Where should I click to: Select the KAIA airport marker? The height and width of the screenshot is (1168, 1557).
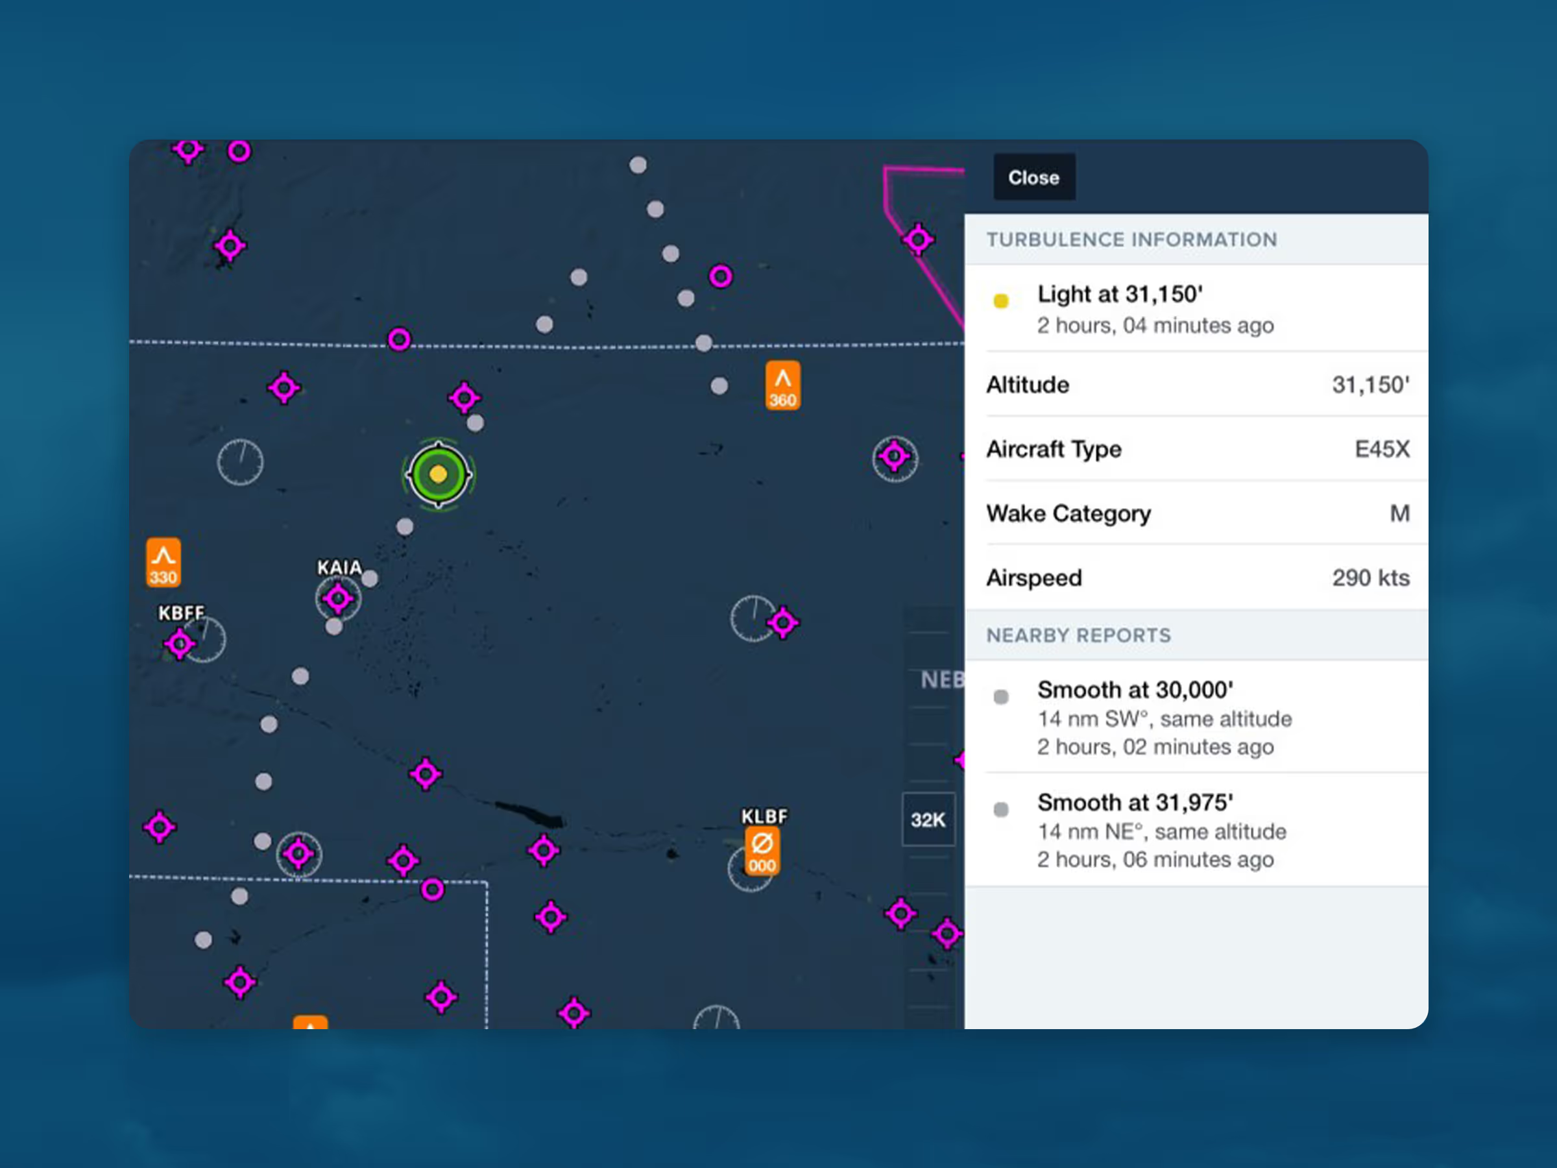[338, 598]
